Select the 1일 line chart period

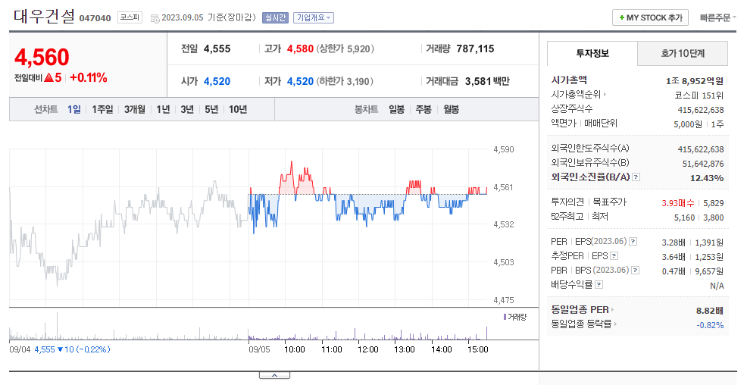click(x=73, y=109)
